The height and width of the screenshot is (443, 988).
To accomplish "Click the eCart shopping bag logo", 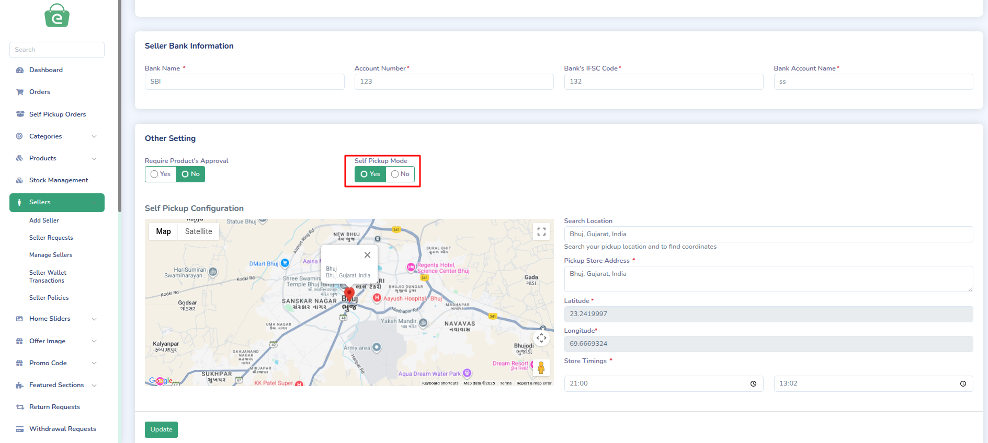I will 57,15.
